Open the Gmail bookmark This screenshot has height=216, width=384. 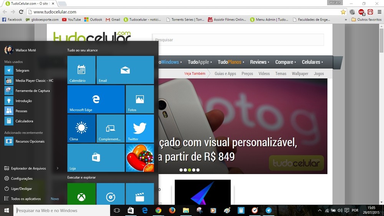pyautogui.click(x=113, y=20)
